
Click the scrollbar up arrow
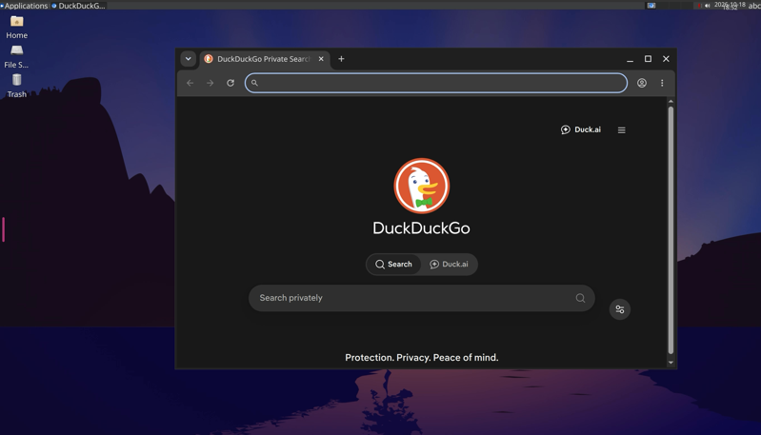click(x=671, y=101)
